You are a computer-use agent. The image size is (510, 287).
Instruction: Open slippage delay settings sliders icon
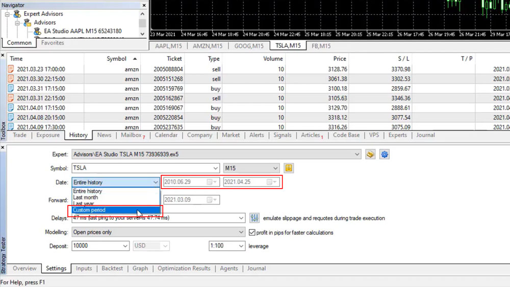[x=254, y=218]
